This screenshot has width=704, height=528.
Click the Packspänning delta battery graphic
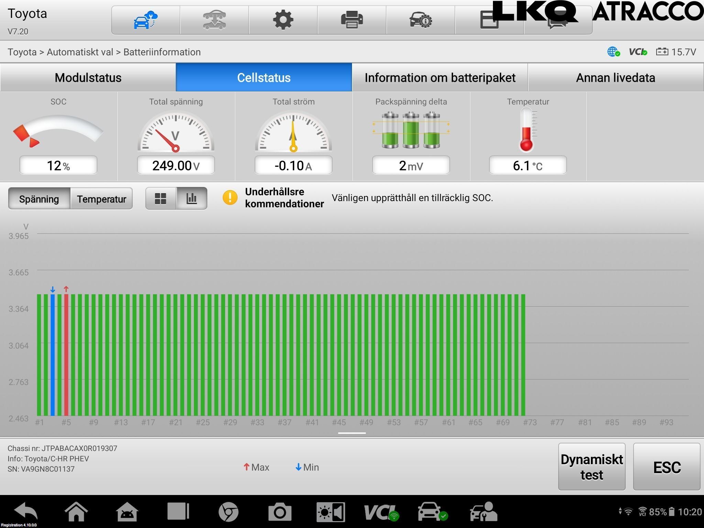click(411, 130)
